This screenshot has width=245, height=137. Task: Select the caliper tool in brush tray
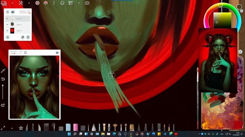click(x=54, y=127)
